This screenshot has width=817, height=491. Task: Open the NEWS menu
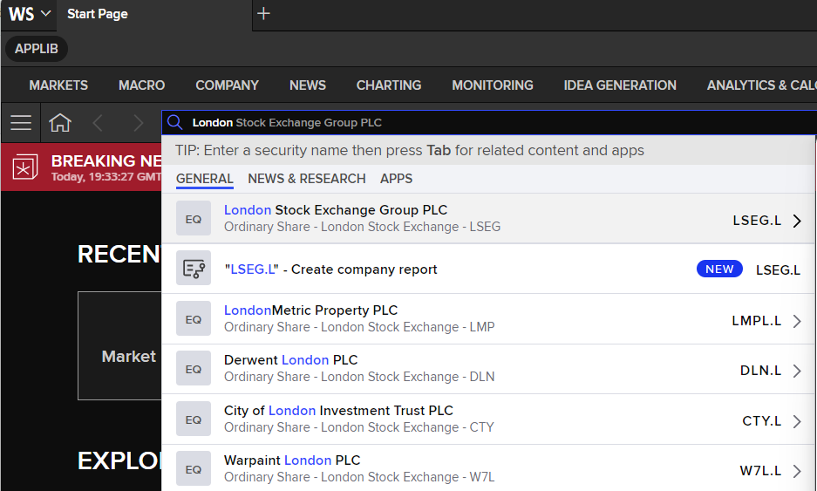308,85
